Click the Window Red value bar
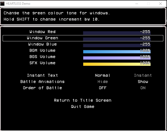This screenshot has height=131, width=167. pos(117,33)
